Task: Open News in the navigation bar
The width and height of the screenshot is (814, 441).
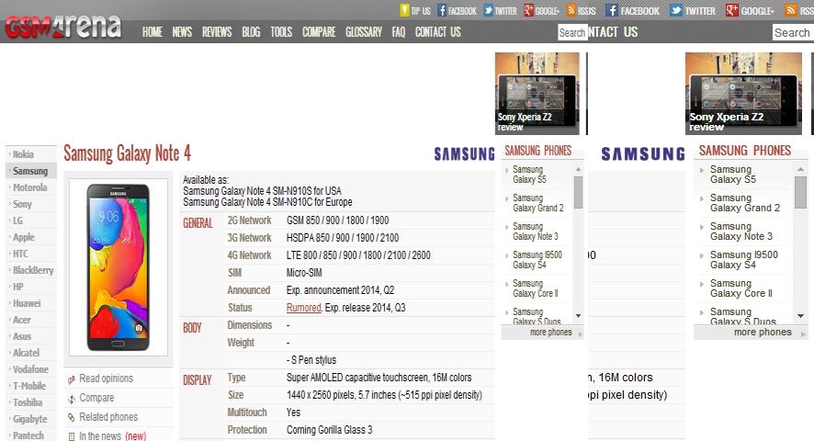Action: point(182,32)
